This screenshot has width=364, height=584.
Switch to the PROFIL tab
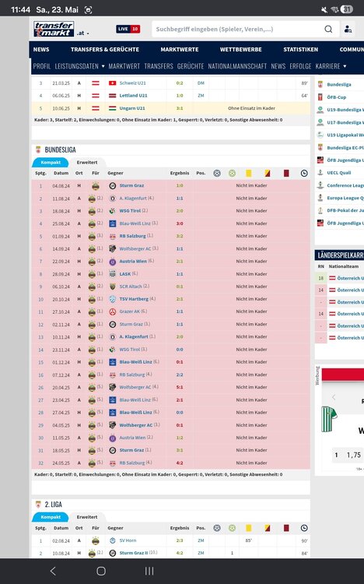42,66
